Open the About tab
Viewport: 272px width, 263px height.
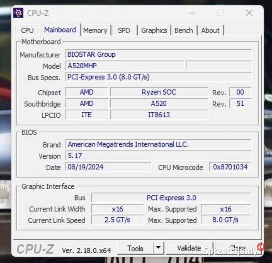click(x=210, y=31)
